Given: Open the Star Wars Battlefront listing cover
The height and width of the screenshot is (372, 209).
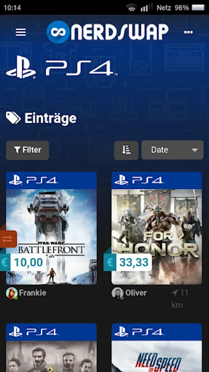Looking at the screenshot, I should tap(51, 236).
